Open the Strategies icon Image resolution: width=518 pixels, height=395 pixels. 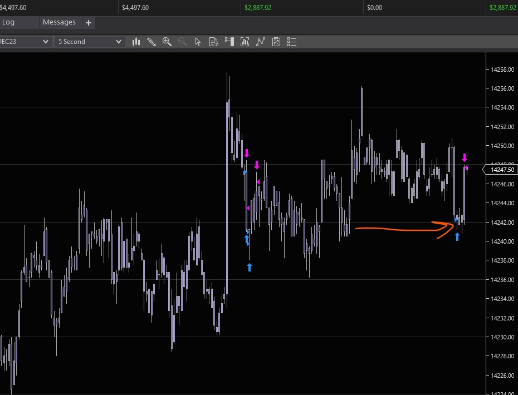point(276,42)
